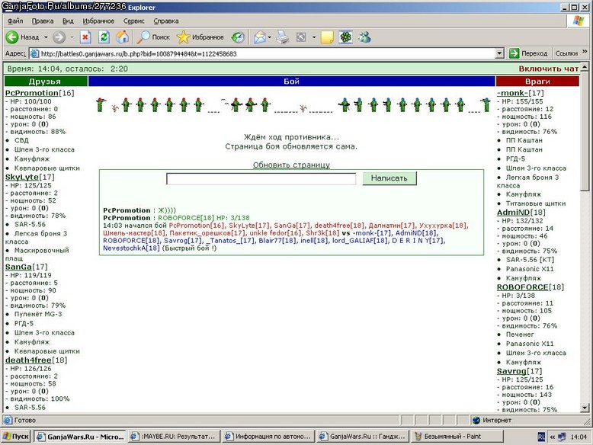Open the Избранное menu
This screenshot has height=445, width=593.
(x=98, y=21)
